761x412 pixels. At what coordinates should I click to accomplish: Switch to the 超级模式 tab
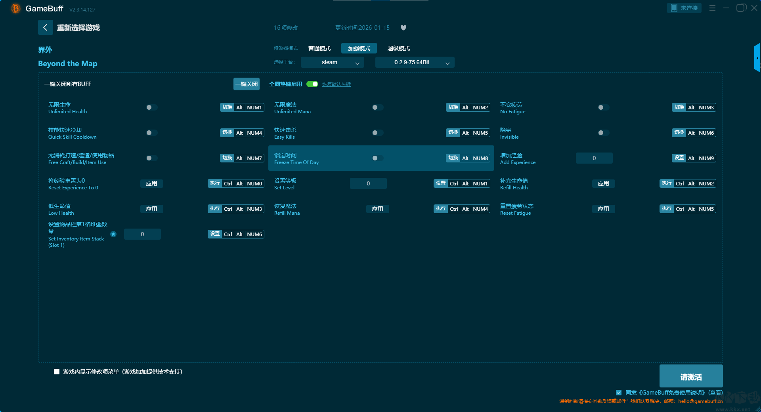[399, 48]
